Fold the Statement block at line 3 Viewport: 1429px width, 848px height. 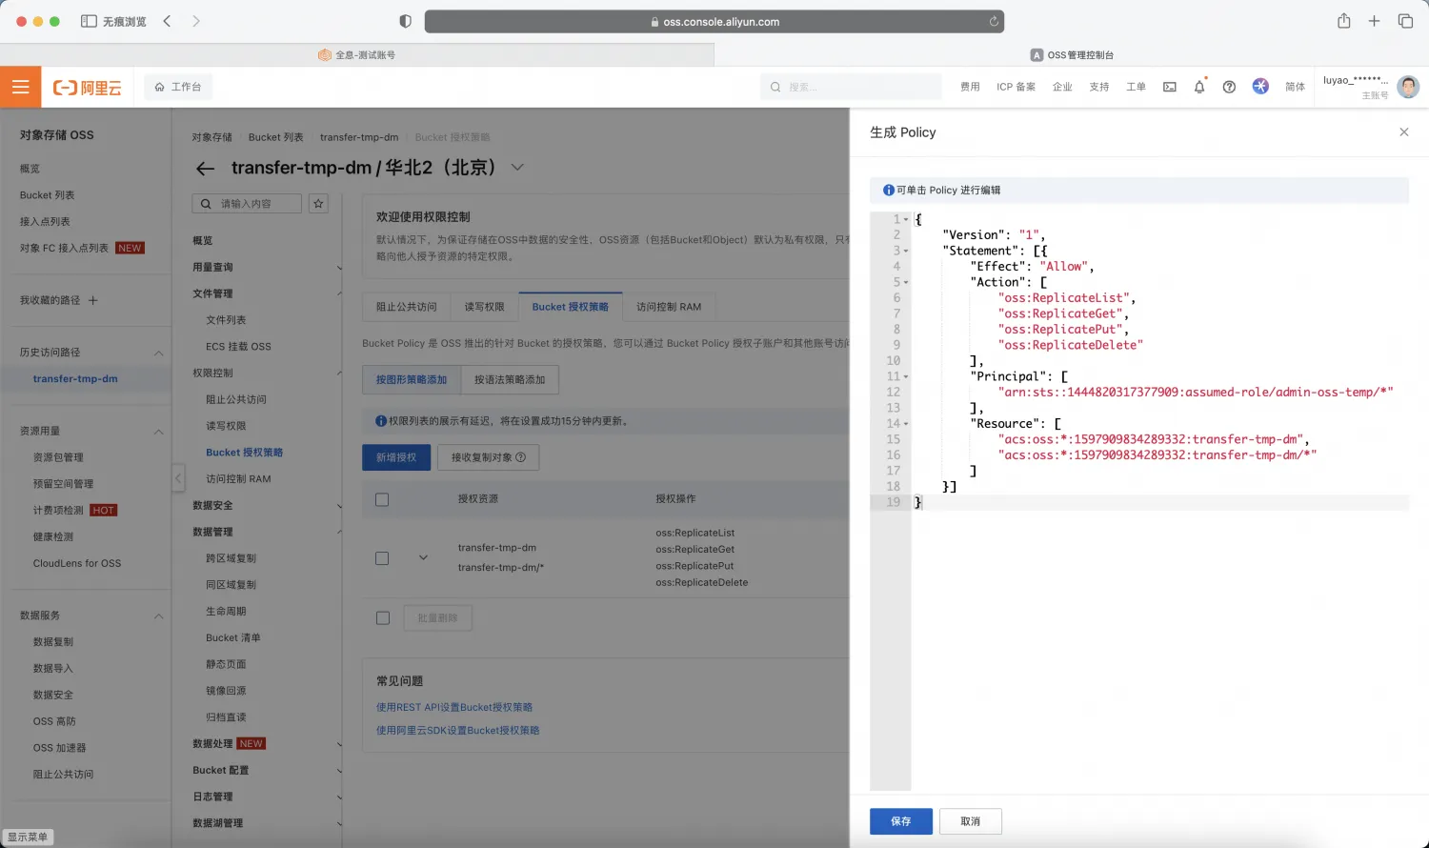click(x=906, y=251)
